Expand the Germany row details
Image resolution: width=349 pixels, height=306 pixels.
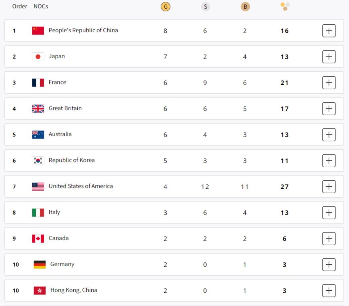click(x=329, y=265)
